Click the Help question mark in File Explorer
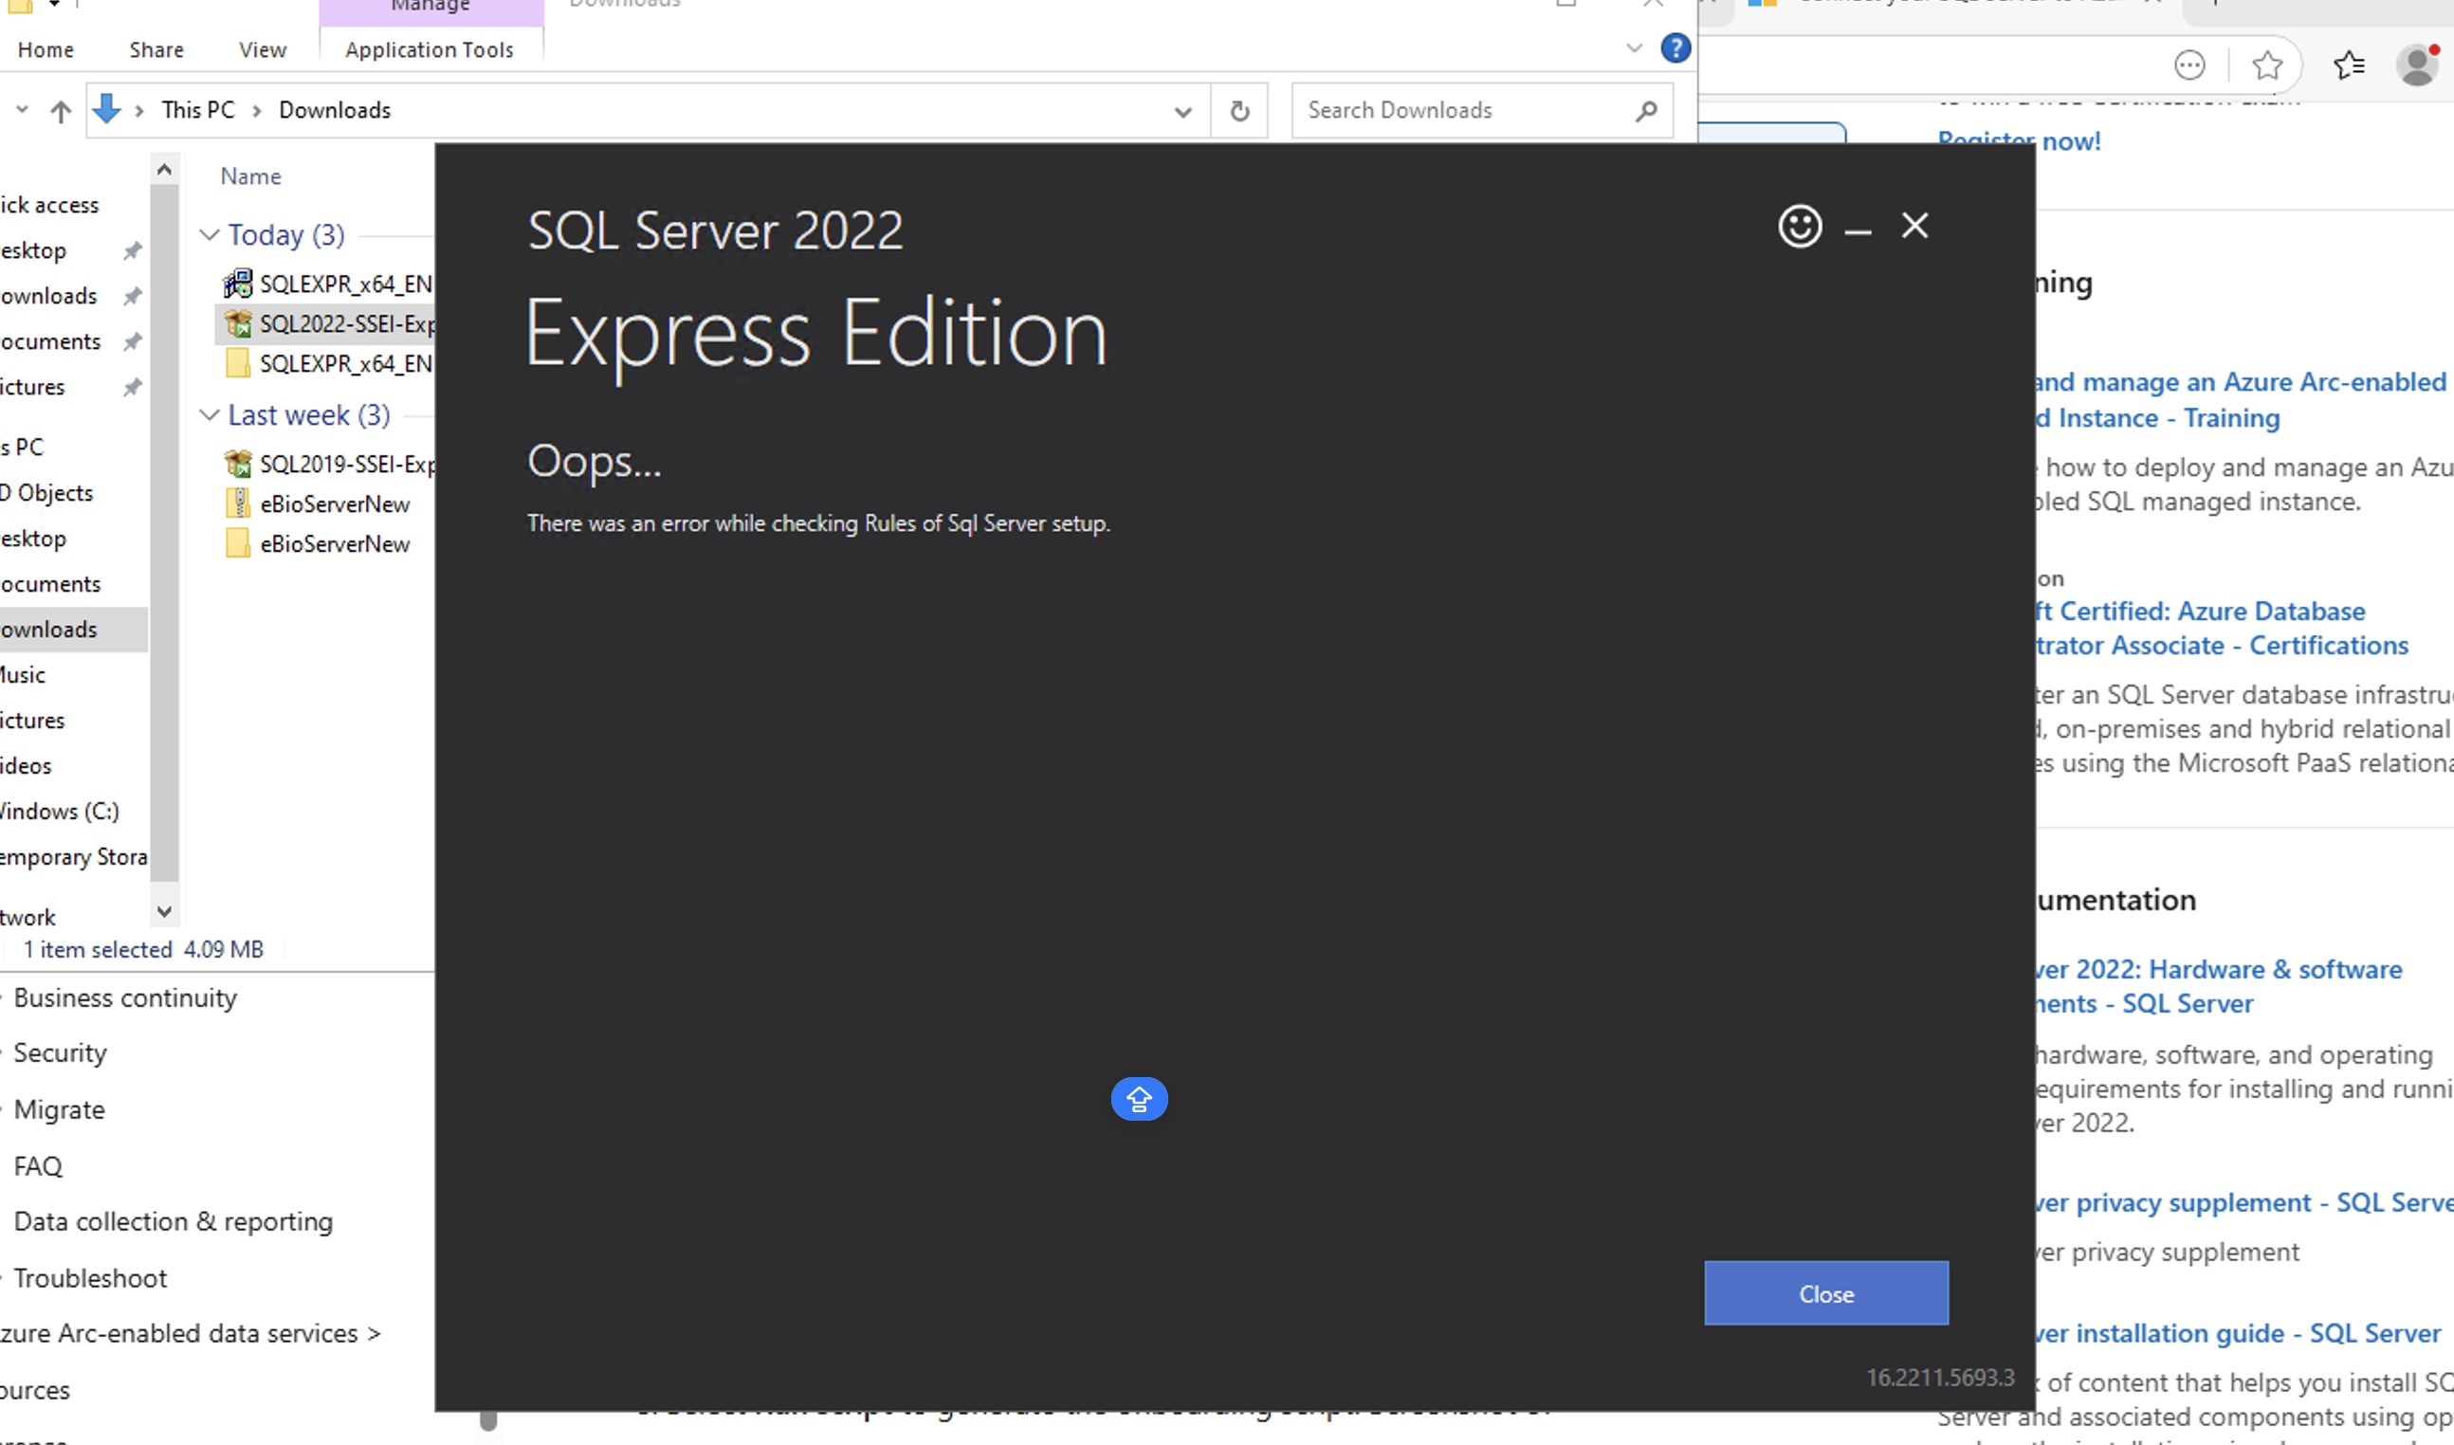The image size is (2454, 1445). tap(1676, 47)
